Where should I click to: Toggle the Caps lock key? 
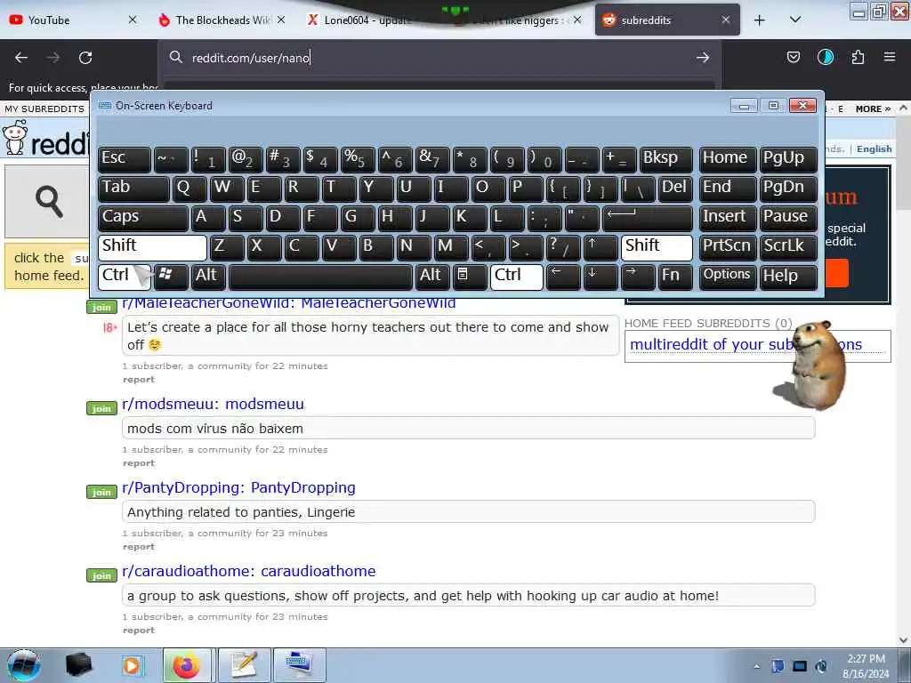pyautogui.click(x=143, y=218)
